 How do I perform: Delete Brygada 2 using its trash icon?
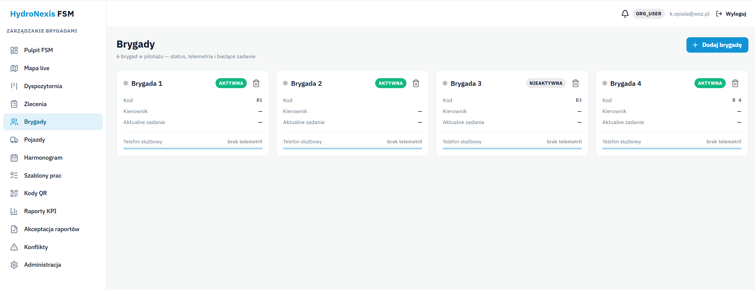click(x=416, y=83)
